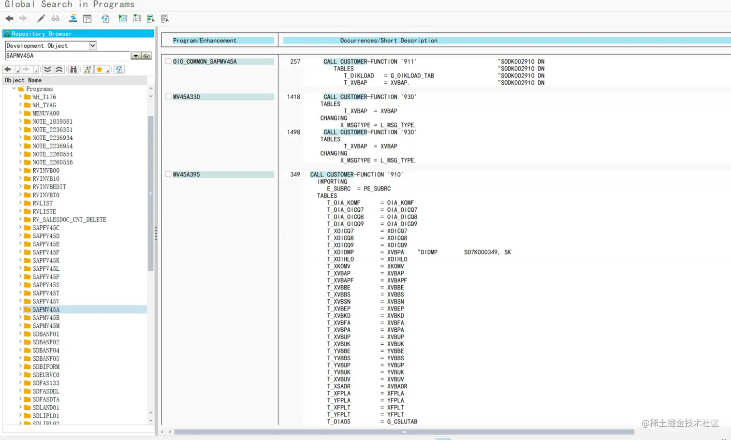Open the Development Object dropdown
The width and height of the screenshot is (731, 440).
[x=93, y=45]
